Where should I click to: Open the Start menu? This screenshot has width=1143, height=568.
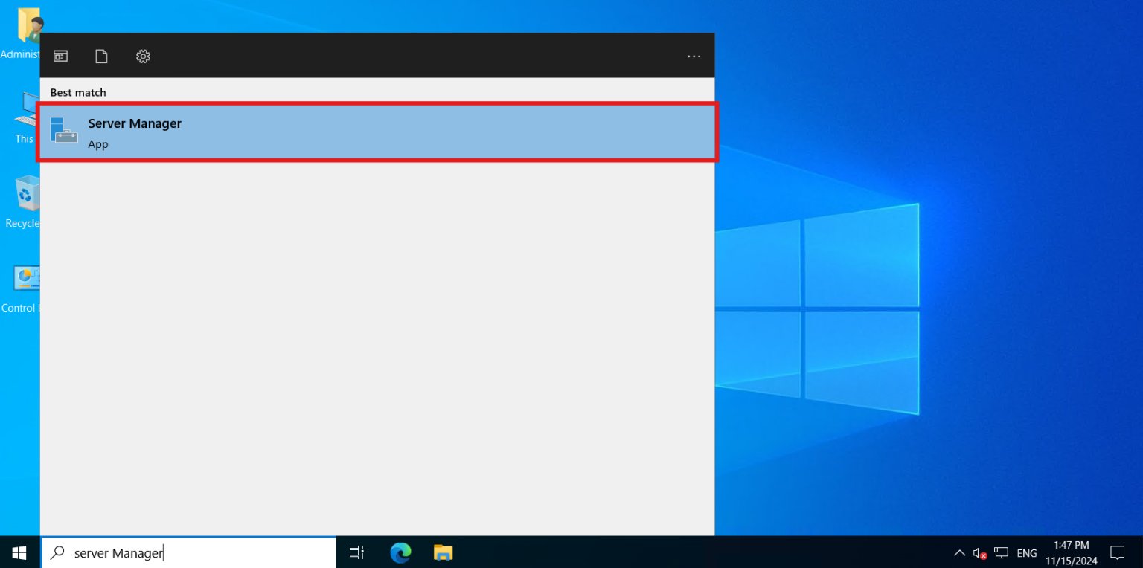click(19, 552)
